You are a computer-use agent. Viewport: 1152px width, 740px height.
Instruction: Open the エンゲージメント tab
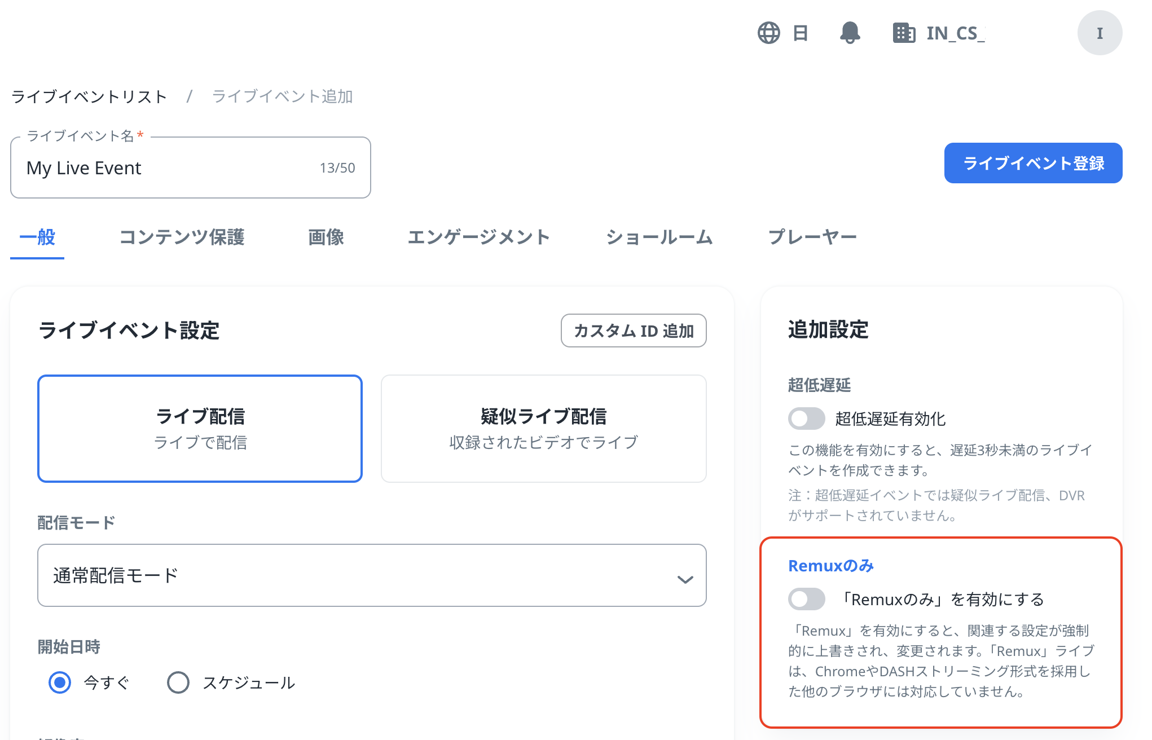point(478,237)
